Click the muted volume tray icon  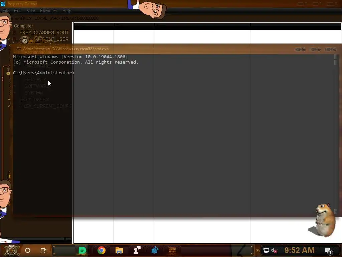274,250
